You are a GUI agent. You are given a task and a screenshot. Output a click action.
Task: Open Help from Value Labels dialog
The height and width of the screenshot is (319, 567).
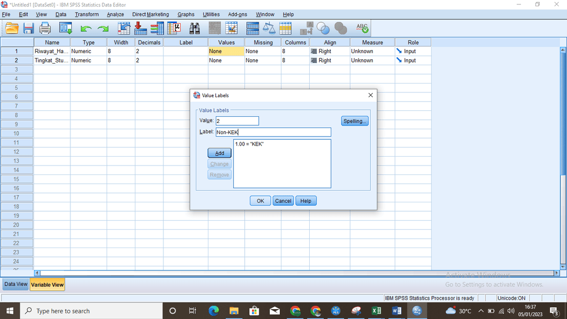(x=306, y=201)
